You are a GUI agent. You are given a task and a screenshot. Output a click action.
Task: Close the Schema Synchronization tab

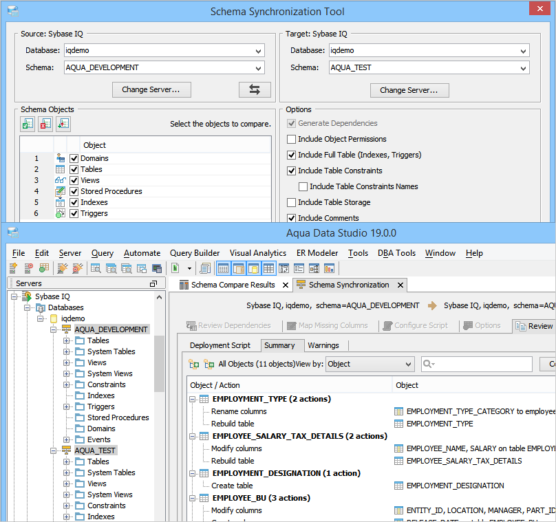(x=400, y=285)
